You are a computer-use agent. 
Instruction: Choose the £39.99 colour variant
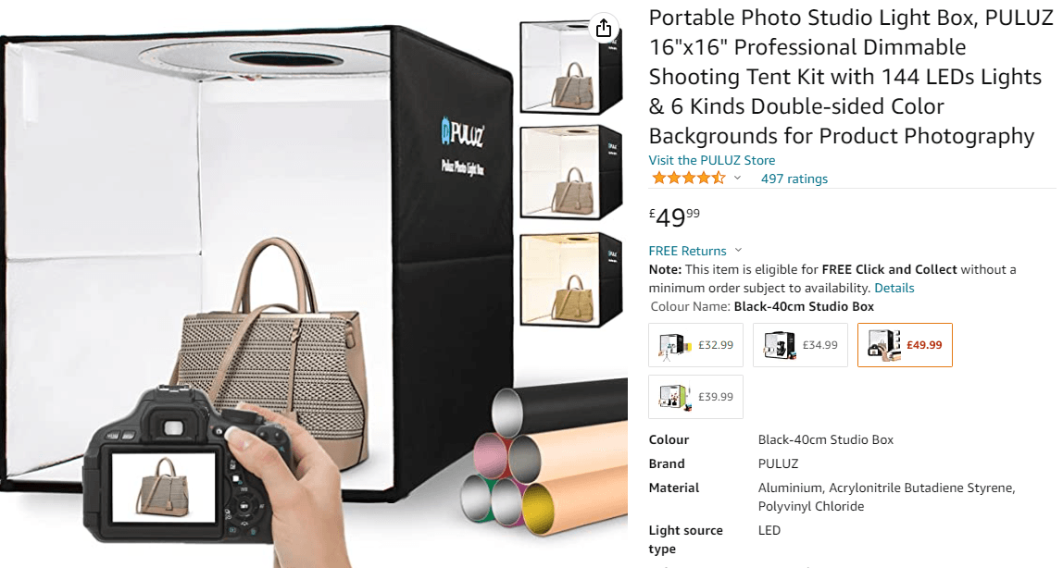[695, 397]
